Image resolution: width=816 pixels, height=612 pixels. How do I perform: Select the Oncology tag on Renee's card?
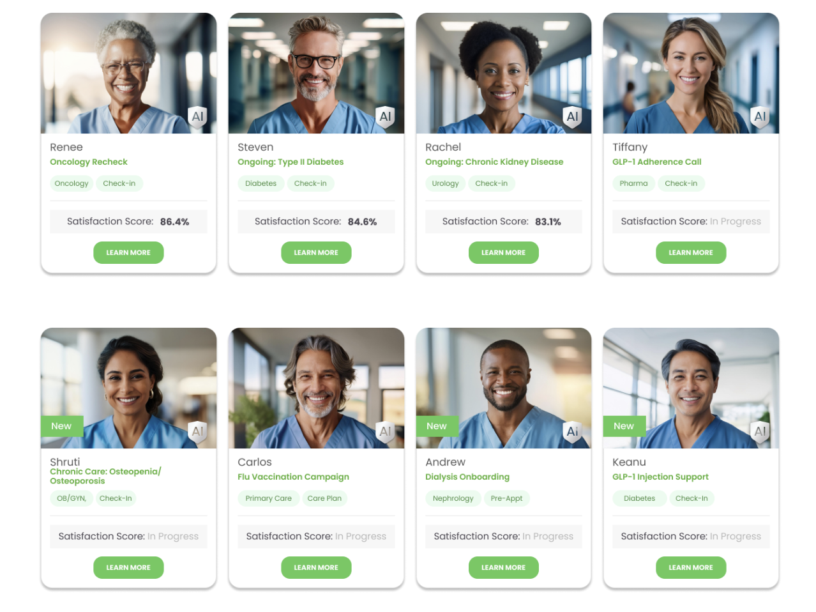(x=72, y=183)
